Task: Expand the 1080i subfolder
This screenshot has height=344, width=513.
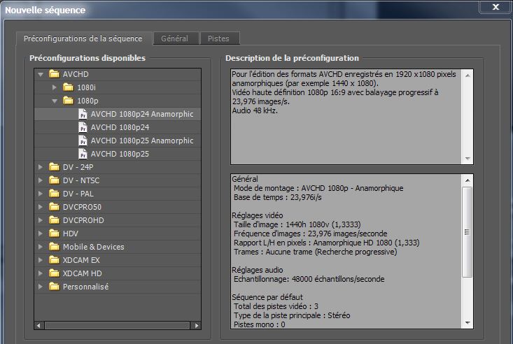Action: click(x=55, y=87)
